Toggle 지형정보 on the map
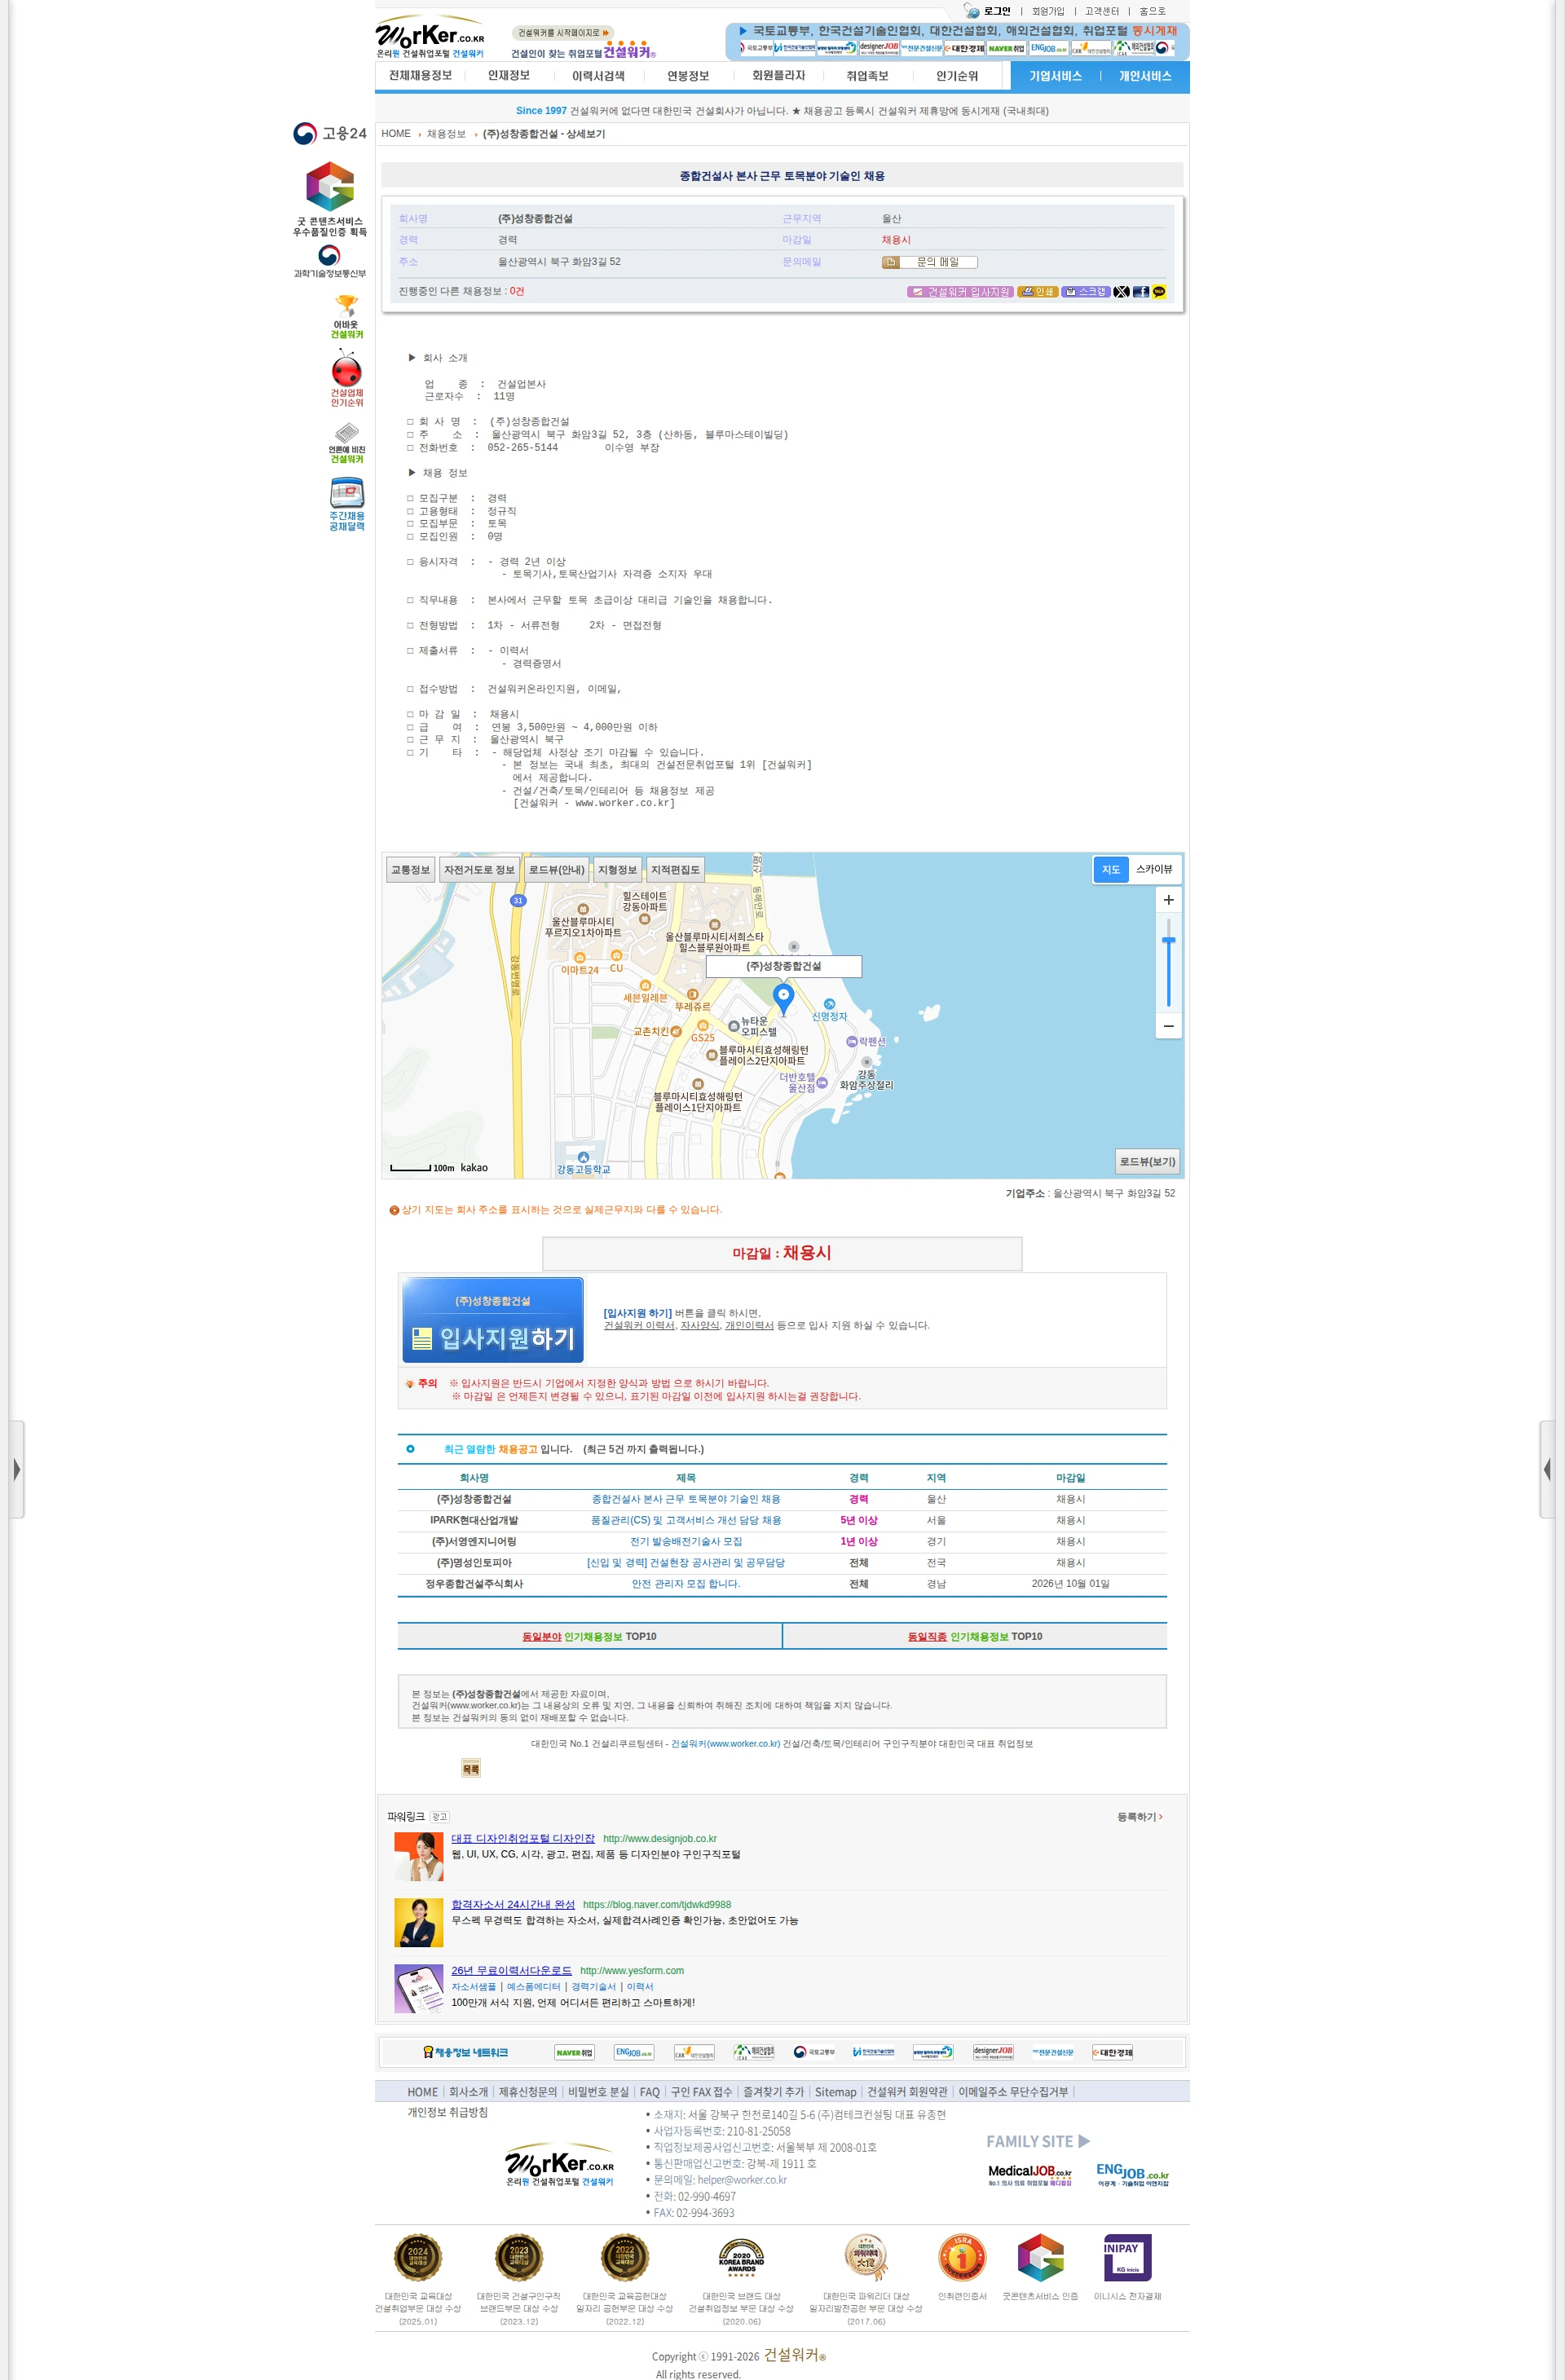This screenshot has height=2380, width=1565. click(x=617, y=870)
